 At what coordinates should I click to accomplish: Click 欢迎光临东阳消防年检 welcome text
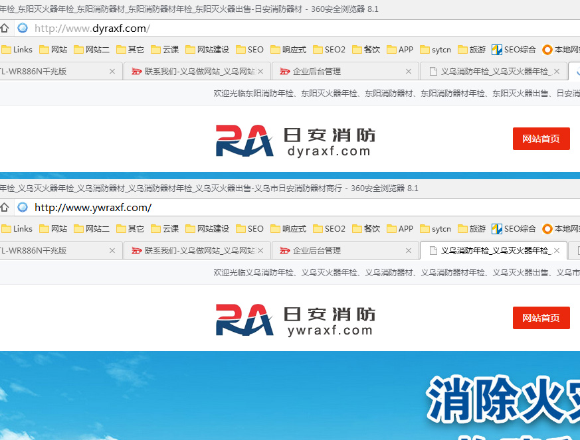(397, 94)
